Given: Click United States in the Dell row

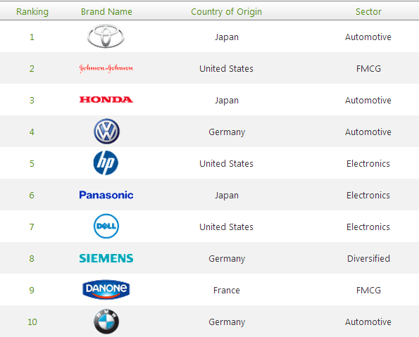Looking at the screenshot, I should [x=226, y=227].
